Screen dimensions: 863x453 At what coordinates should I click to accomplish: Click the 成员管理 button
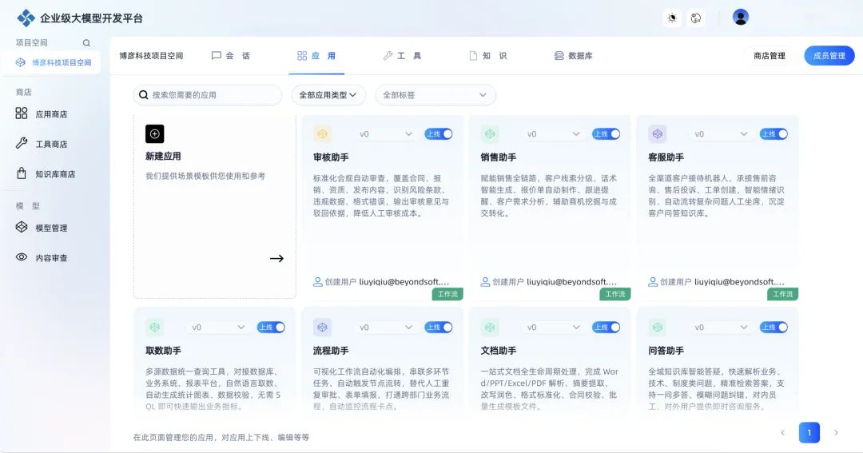[829, 56]
